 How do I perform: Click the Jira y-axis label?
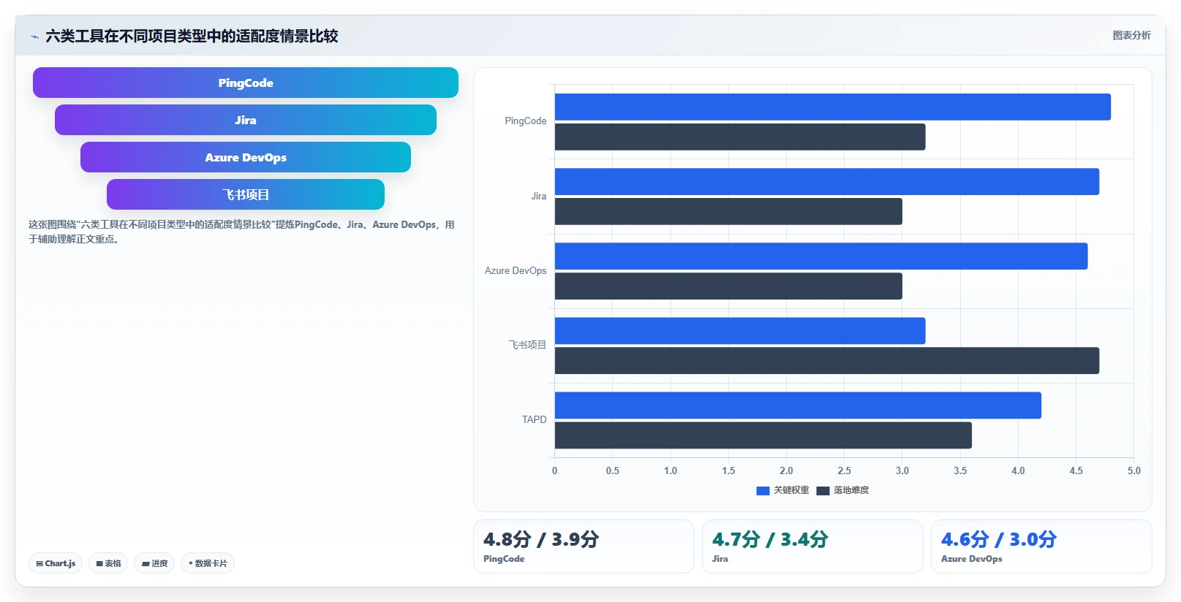(539, 197)
